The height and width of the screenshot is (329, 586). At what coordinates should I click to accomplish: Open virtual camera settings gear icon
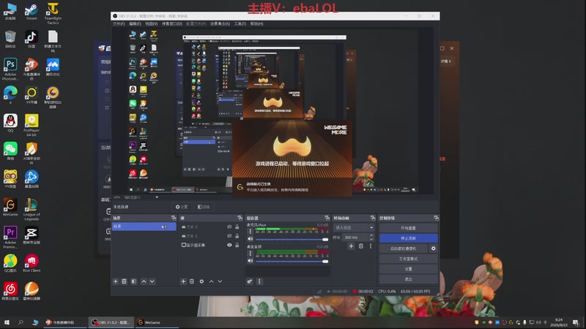coord(433,249)
